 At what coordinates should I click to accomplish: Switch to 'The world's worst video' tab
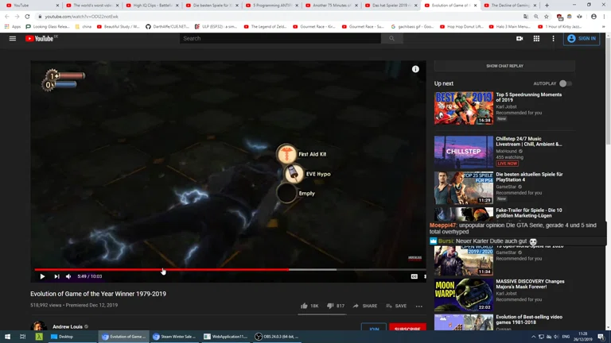coord(92,6)
